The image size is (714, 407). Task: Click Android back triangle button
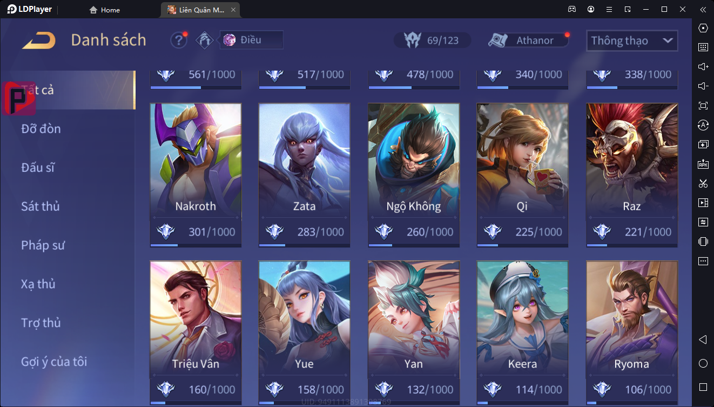pos(703,340)
